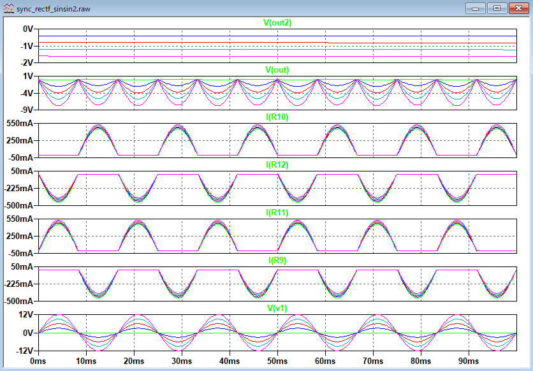Screen dimensions: 533x371
Task: Click the 90ms time axis label
Action: click(x=469, y=360)
